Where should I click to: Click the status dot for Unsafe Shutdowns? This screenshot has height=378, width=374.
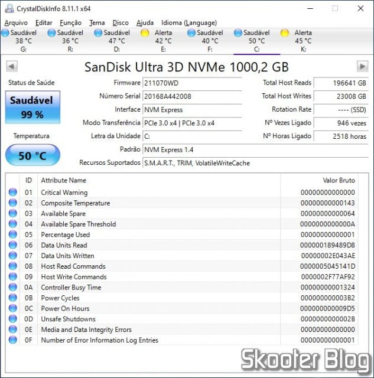pyautogui.click(x=13, y=319)
